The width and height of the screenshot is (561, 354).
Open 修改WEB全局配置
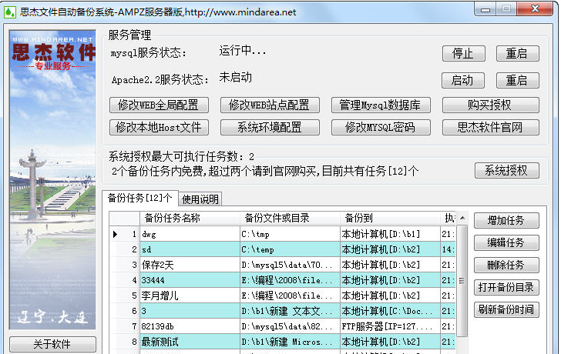(159, 105)
